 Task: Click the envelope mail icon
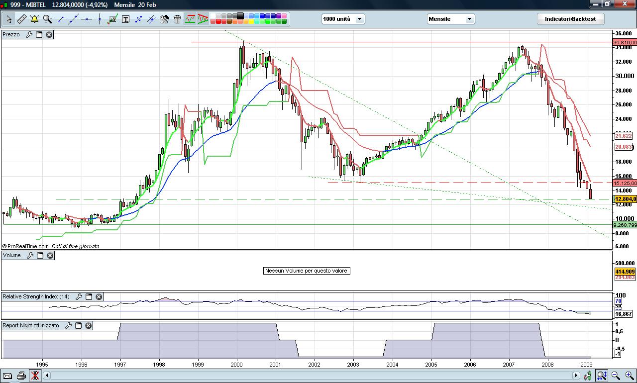pyautogui.click(x=7, y=376)
